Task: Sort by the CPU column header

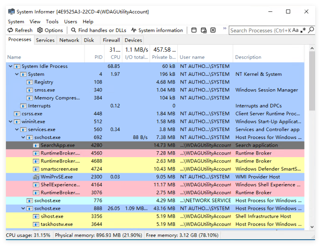Action: 114,53
